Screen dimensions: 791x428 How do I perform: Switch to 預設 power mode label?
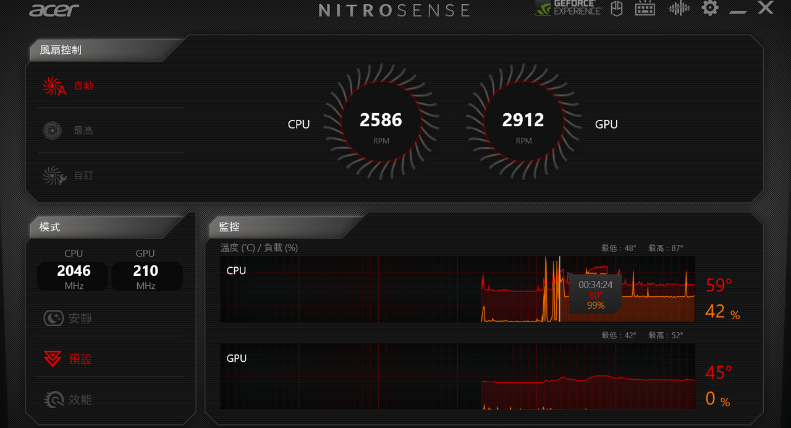(x=80, y=359)
